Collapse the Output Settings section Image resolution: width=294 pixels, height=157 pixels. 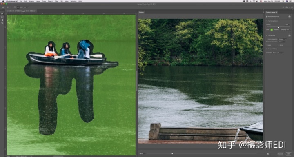pyautogui.click(x=267, y=49)
